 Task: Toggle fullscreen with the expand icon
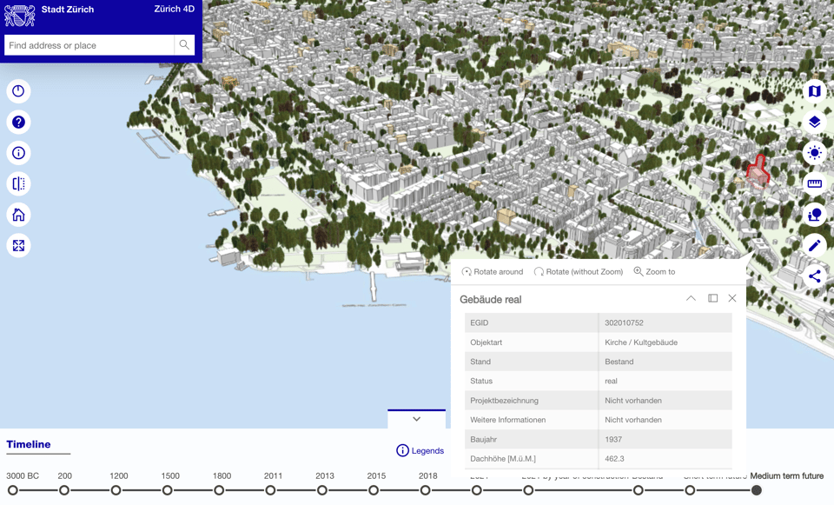pyautogui.click(x=18, y=245)
